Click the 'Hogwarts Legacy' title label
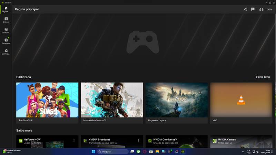 pos(157,120)
